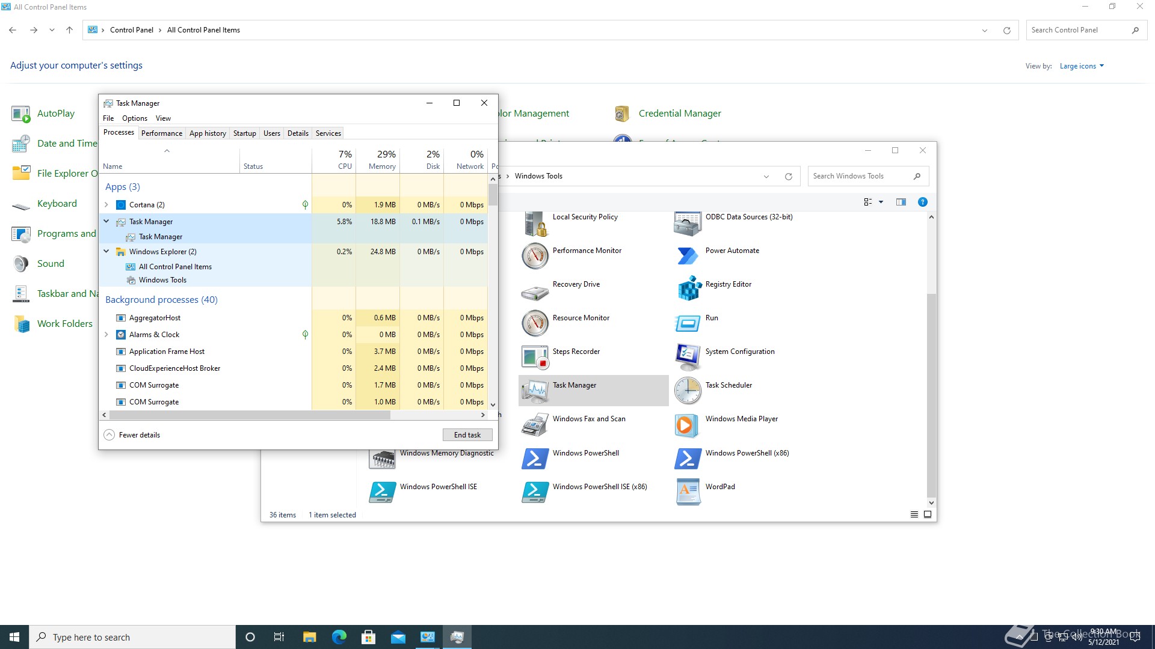Expand Cortana (2) process group
Image resolution: width=1155 pixels, height=649 pixels.
pos(106,205)
